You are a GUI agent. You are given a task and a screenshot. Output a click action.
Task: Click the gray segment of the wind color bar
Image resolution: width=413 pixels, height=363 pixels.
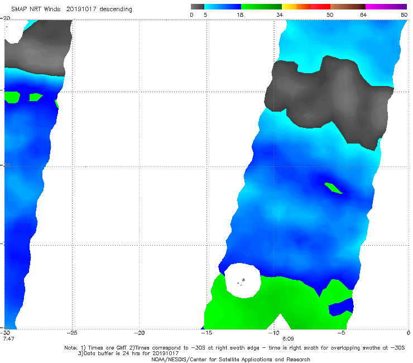[198, 7]
